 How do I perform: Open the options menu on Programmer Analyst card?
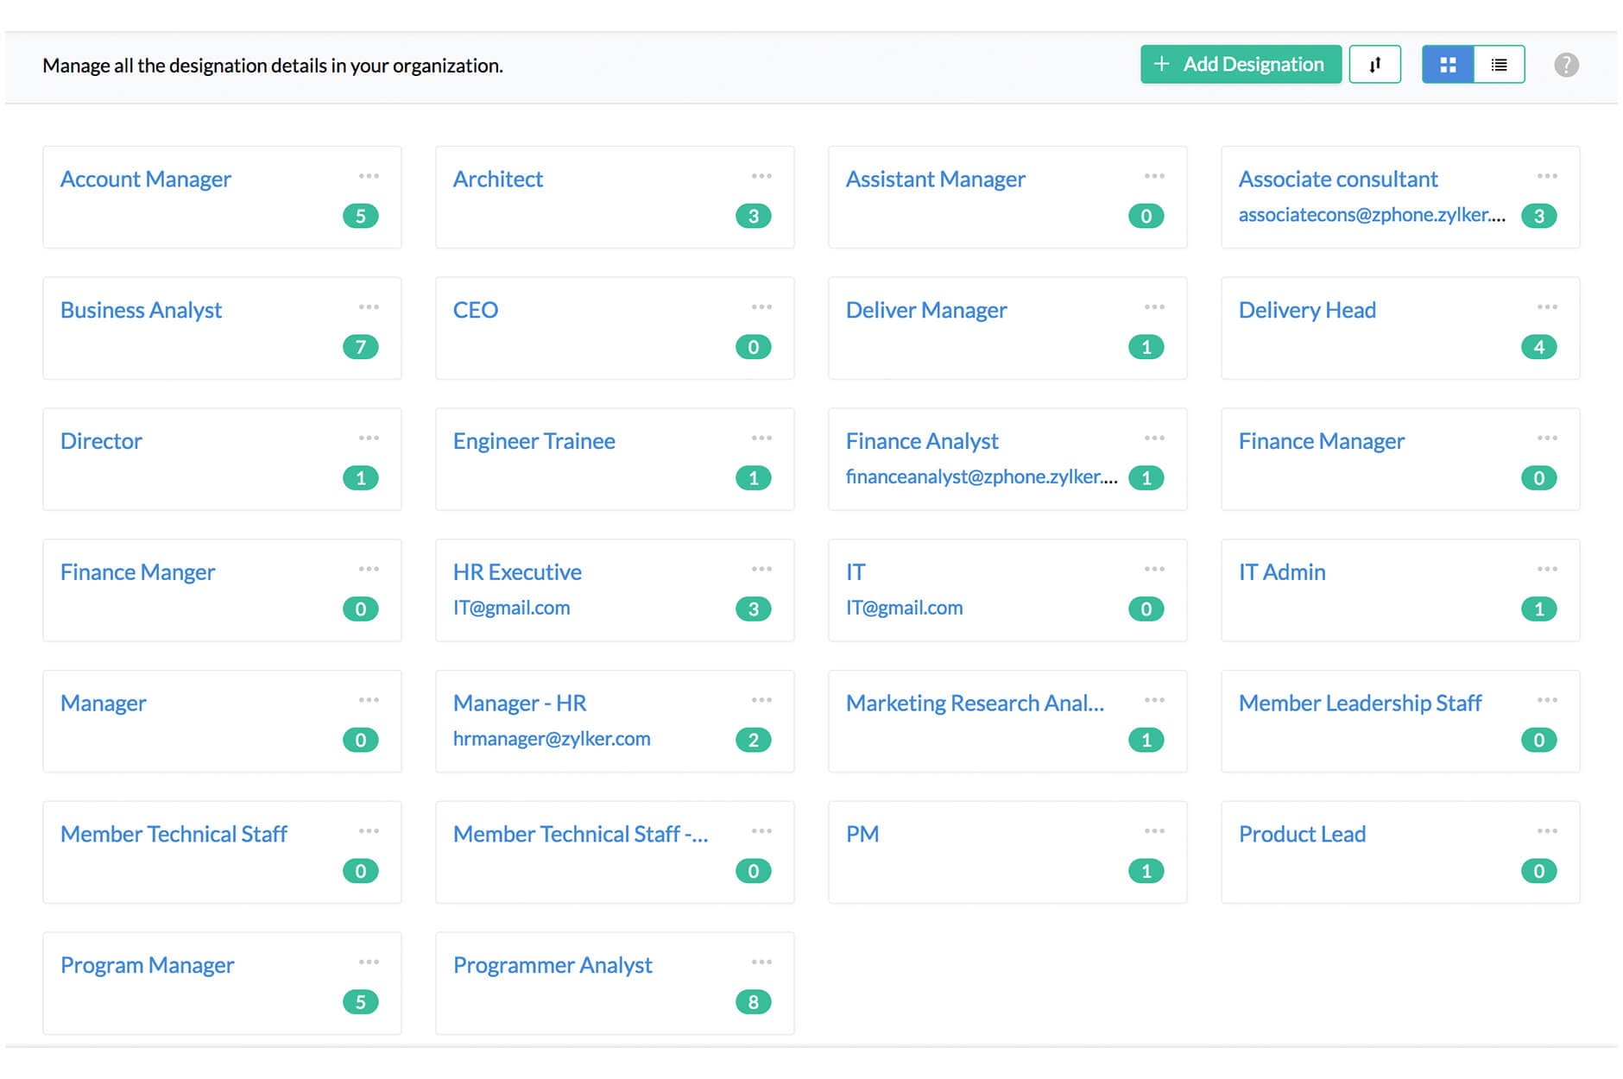point(762,961)
